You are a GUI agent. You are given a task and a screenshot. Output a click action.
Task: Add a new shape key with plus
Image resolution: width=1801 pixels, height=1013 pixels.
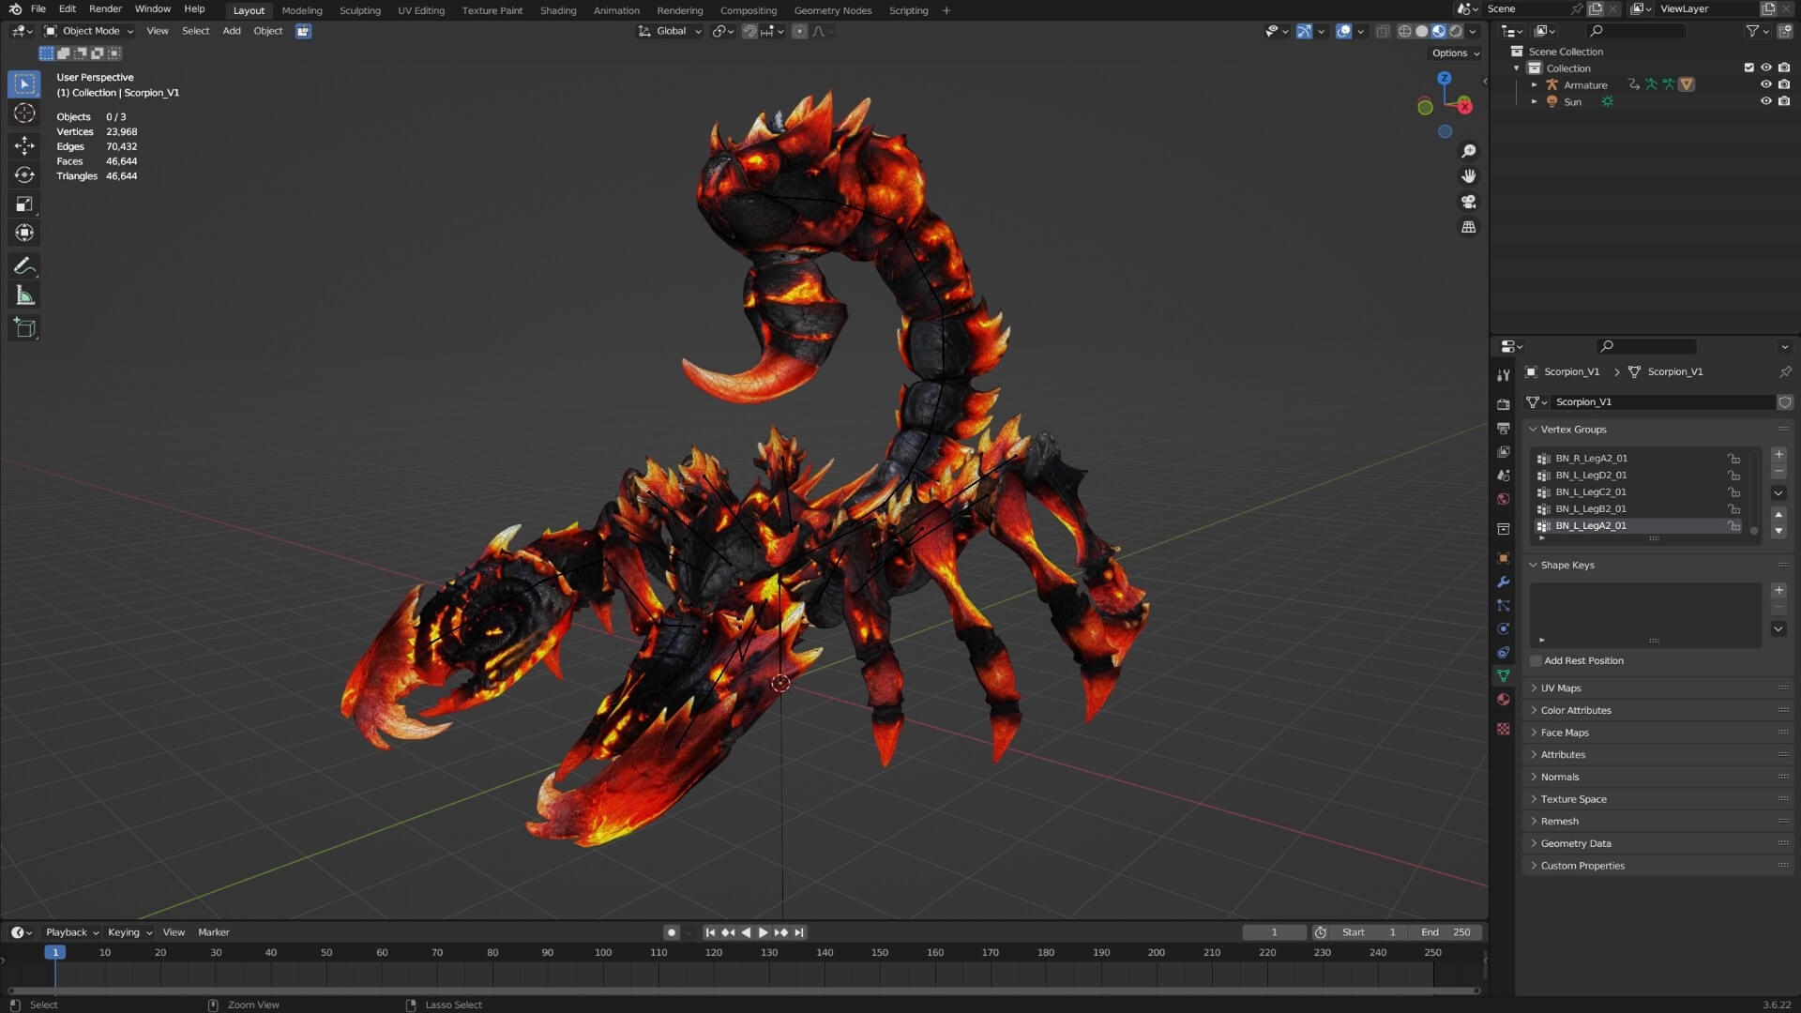coord(1778,591)
